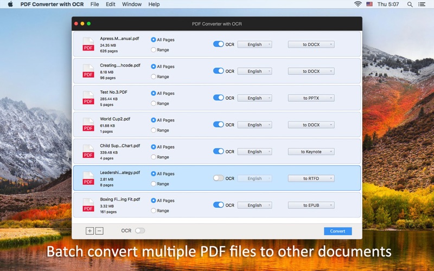Open the Apple menu icon
The width and height of the screenshot is (434, 271).
10,4
